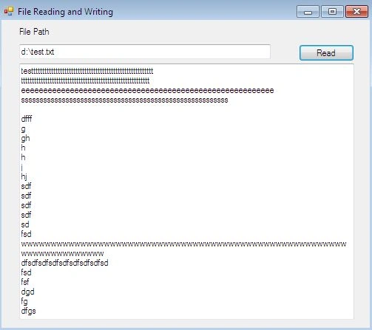The image size is (372, 330).
Task: Close the File Reading and Writing window
Action: [356, 11]
